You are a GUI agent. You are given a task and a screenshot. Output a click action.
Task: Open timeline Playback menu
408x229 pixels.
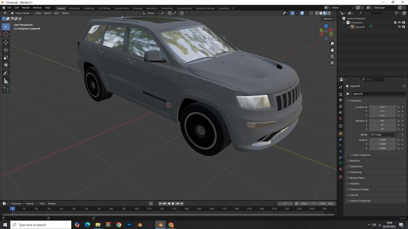(x=17, y=204)
